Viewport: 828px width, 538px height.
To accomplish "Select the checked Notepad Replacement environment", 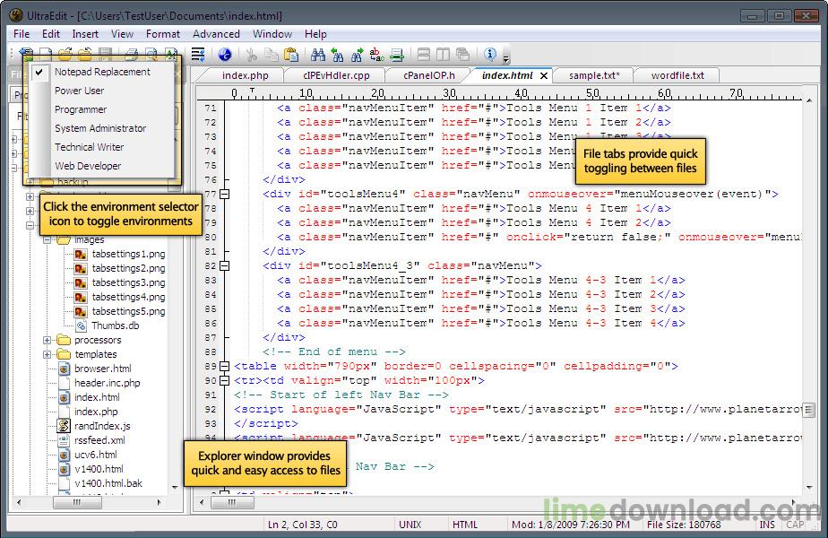I will 102,72.
